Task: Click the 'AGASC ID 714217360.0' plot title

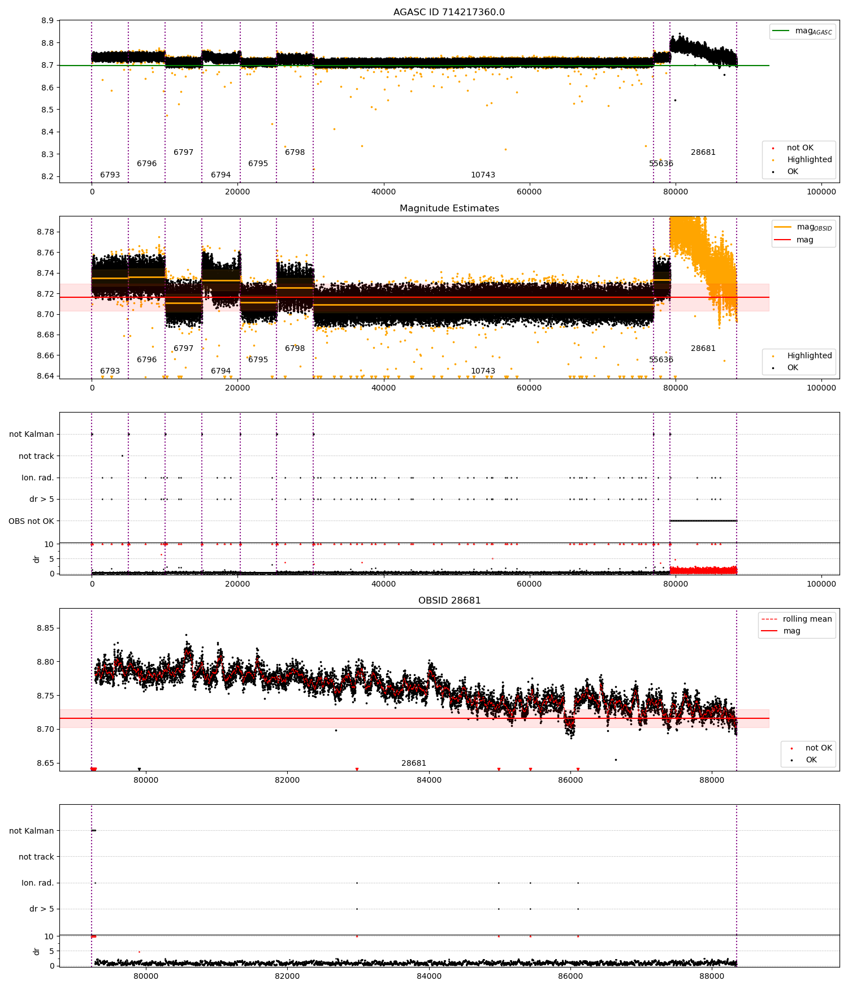Action: click(x=449, y=12)
